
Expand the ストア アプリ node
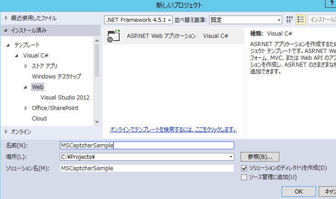click(26, 66)
